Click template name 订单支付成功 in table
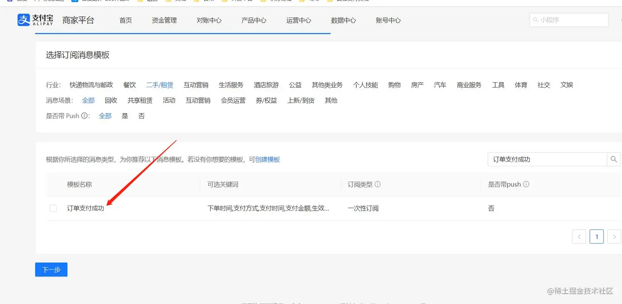 click(86, 208)
